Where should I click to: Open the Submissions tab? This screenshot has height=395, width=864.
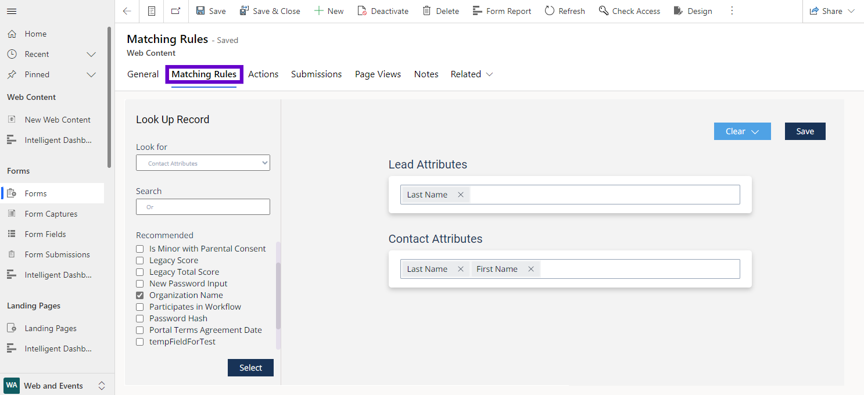(x=316, y=74)
